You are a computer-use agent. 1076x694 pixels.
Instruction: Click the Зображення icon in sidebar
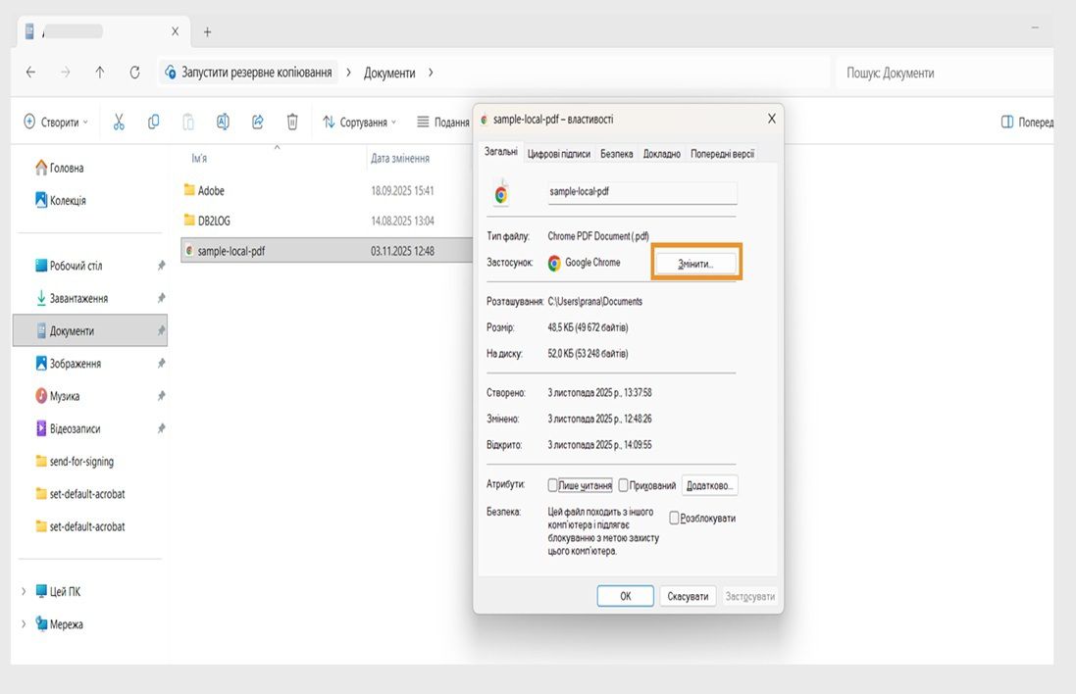click(41, 363)
